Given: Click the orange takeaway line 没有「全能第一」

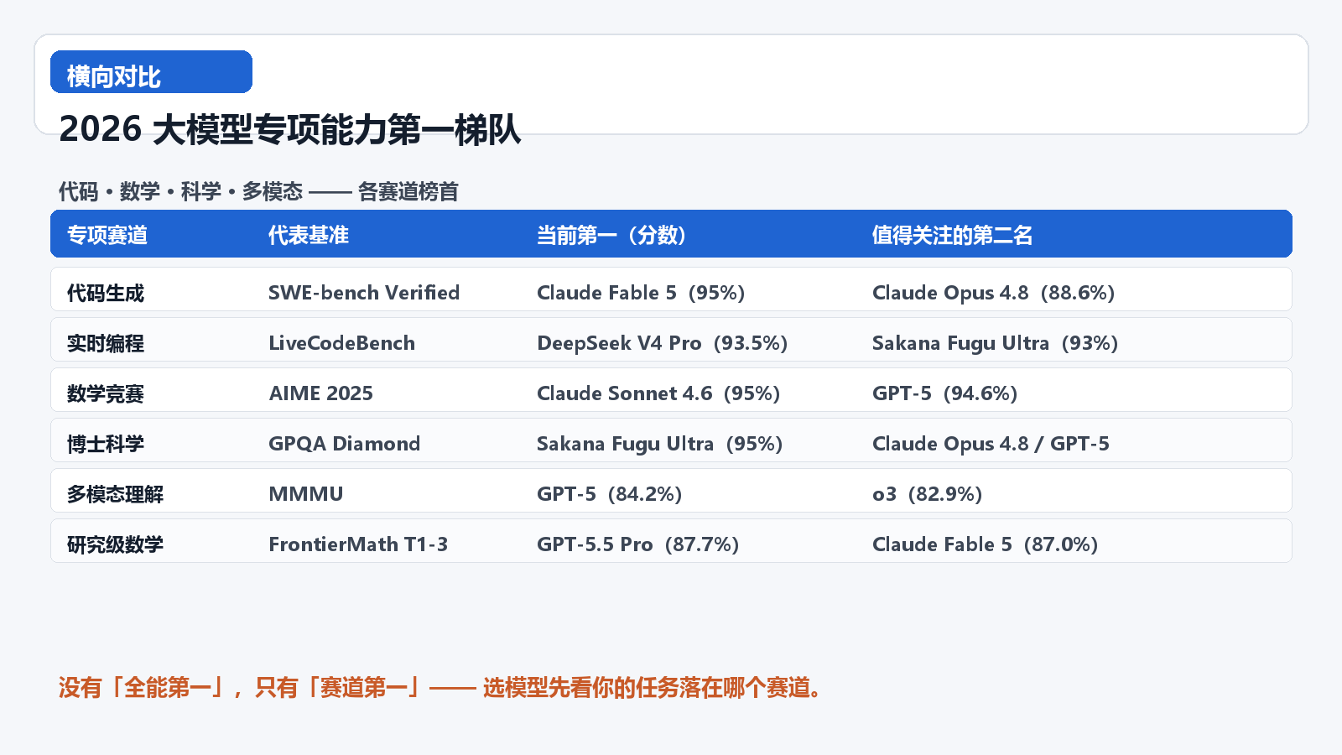Looking at the screenshot, I should pos(440,688).
